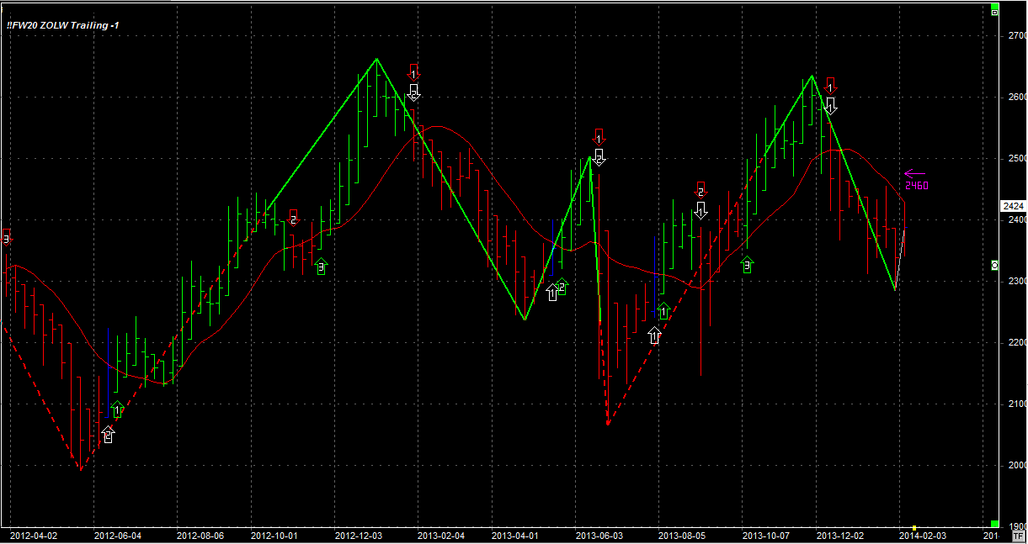Click green up arrow 1 near 2012-06-04
This screenshot has width=1028, height=544.
117,409
